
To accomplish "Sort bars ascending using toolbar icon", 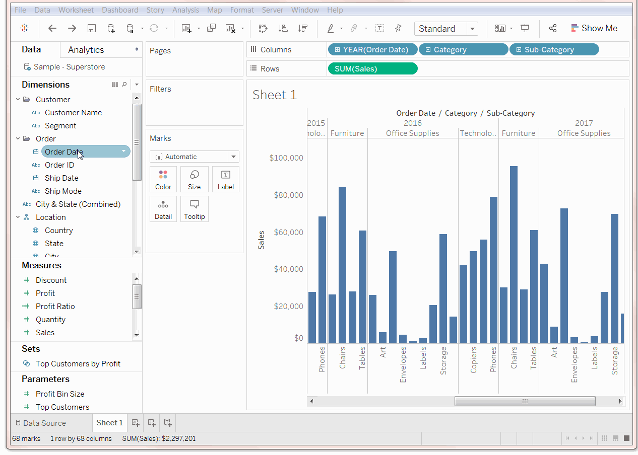I will [x=283, y=29].
